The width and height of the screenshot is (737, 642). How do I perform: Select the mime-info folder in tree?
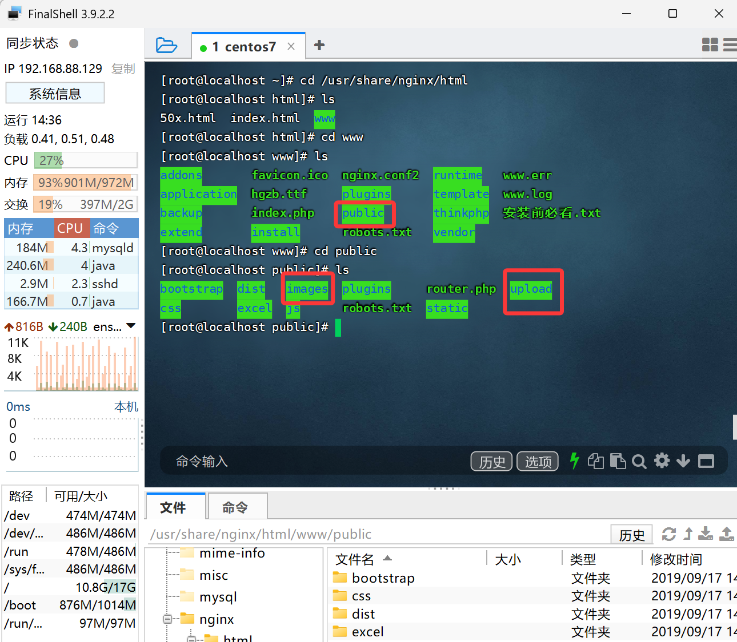coord(223,553)
